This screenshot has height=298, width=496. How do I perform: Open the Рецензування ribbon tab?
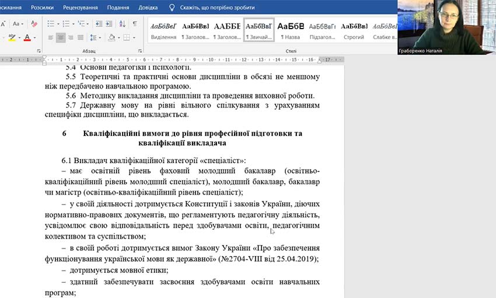[x=81, y=8]
